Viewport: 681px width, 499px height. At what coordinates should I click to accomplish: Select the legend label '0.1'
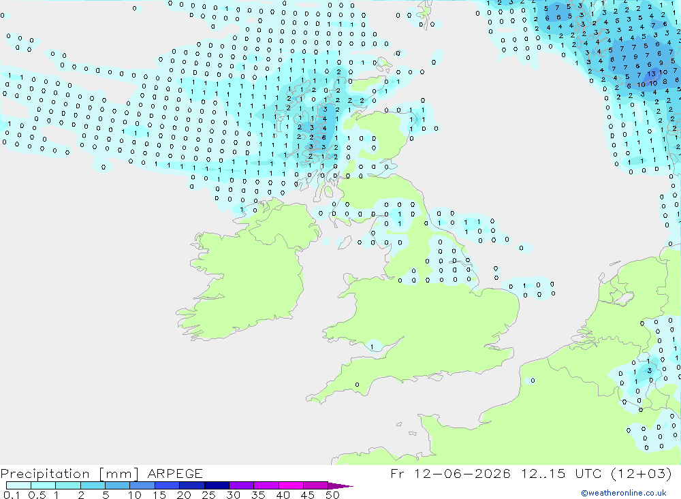[12, 495]
